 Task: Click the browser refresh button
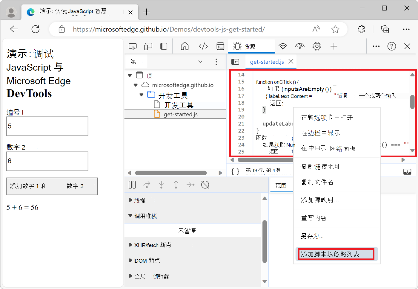pyautogui.click(x=36, y=29)
